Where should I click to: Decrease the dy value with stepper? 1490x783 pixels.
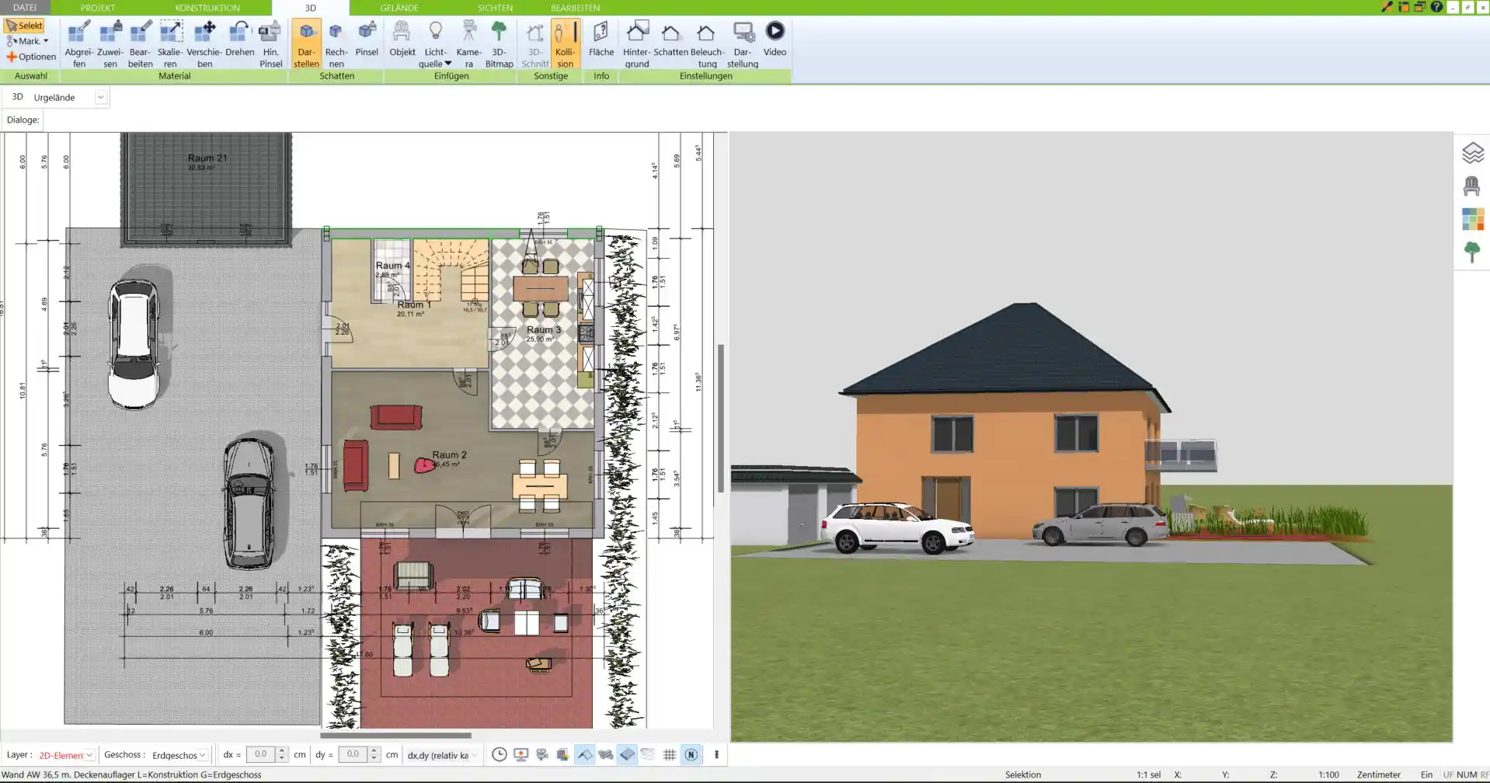[374, 758]
